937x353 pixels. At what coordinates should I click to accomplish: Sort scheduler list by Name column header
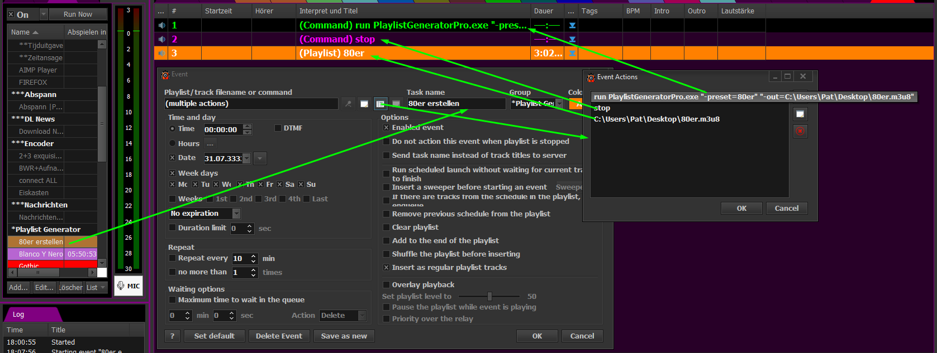point(35,32)
